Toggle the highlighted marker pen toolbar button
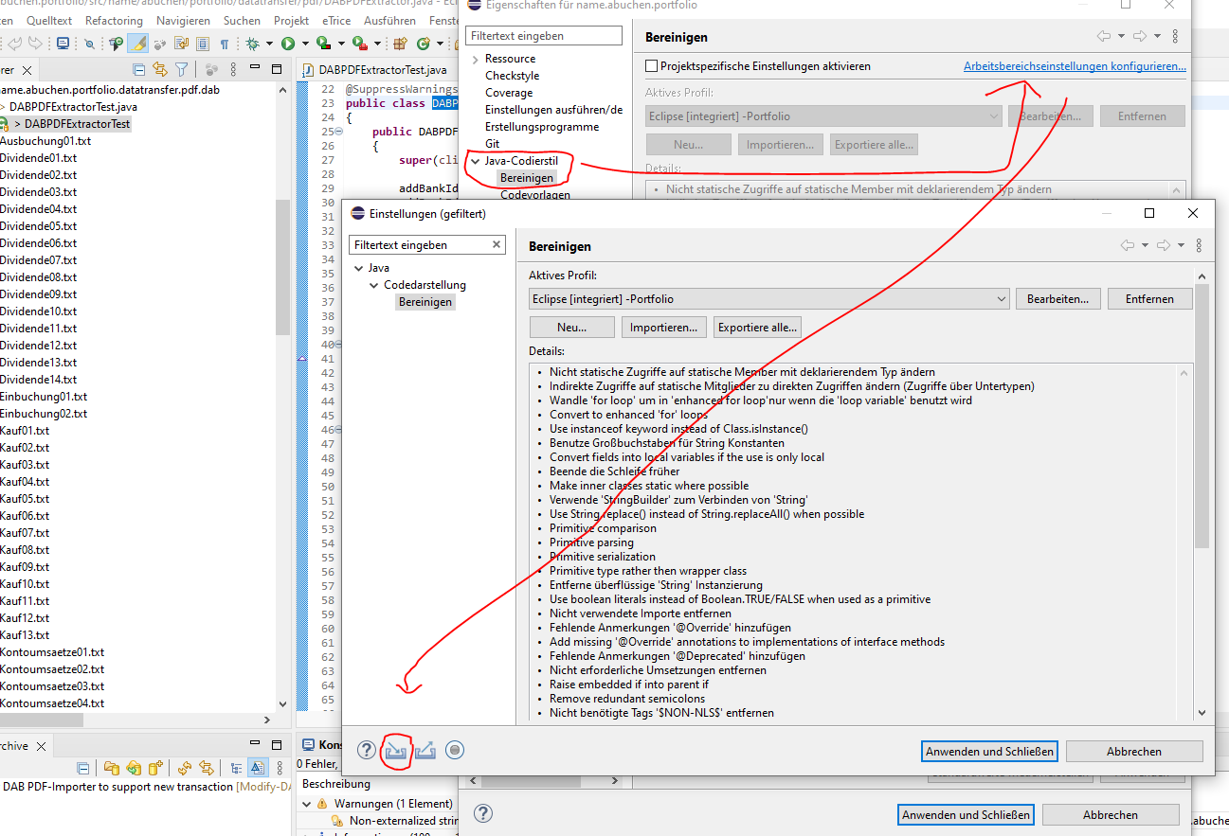The image size is (1229, 836). [137, 44]
